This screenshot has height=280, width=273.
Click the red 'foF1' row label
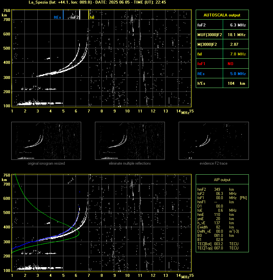(x=201, y=64)
